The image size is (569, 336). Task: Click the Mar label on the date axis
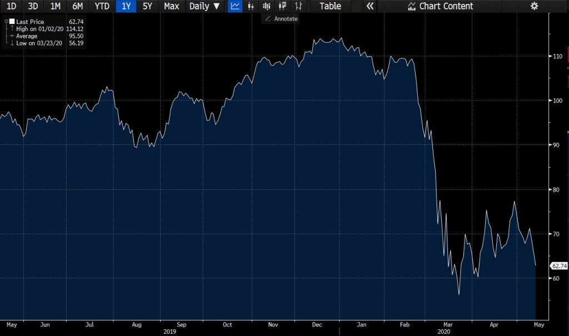(x=448, y=324)
